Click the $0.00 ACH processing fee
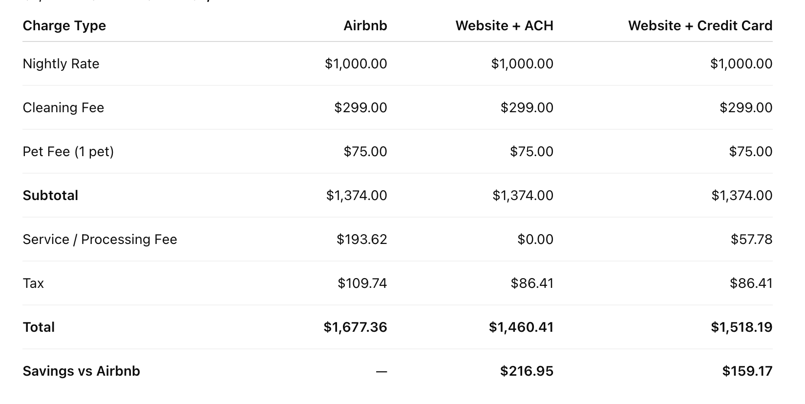This screenshot has width=805, height=404. [535, 240]
